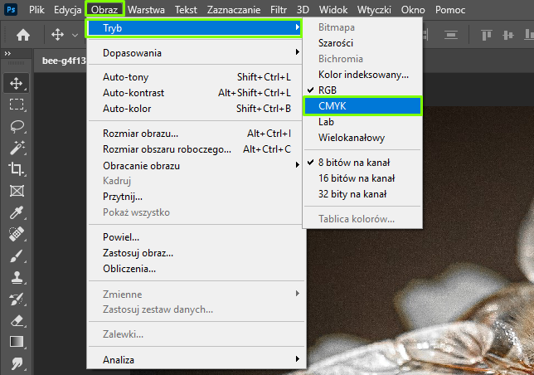Image resolution: width=534 pixels, height=375 pixels.
Task: Select Move tool in options bar
Action: coord(57,35)
